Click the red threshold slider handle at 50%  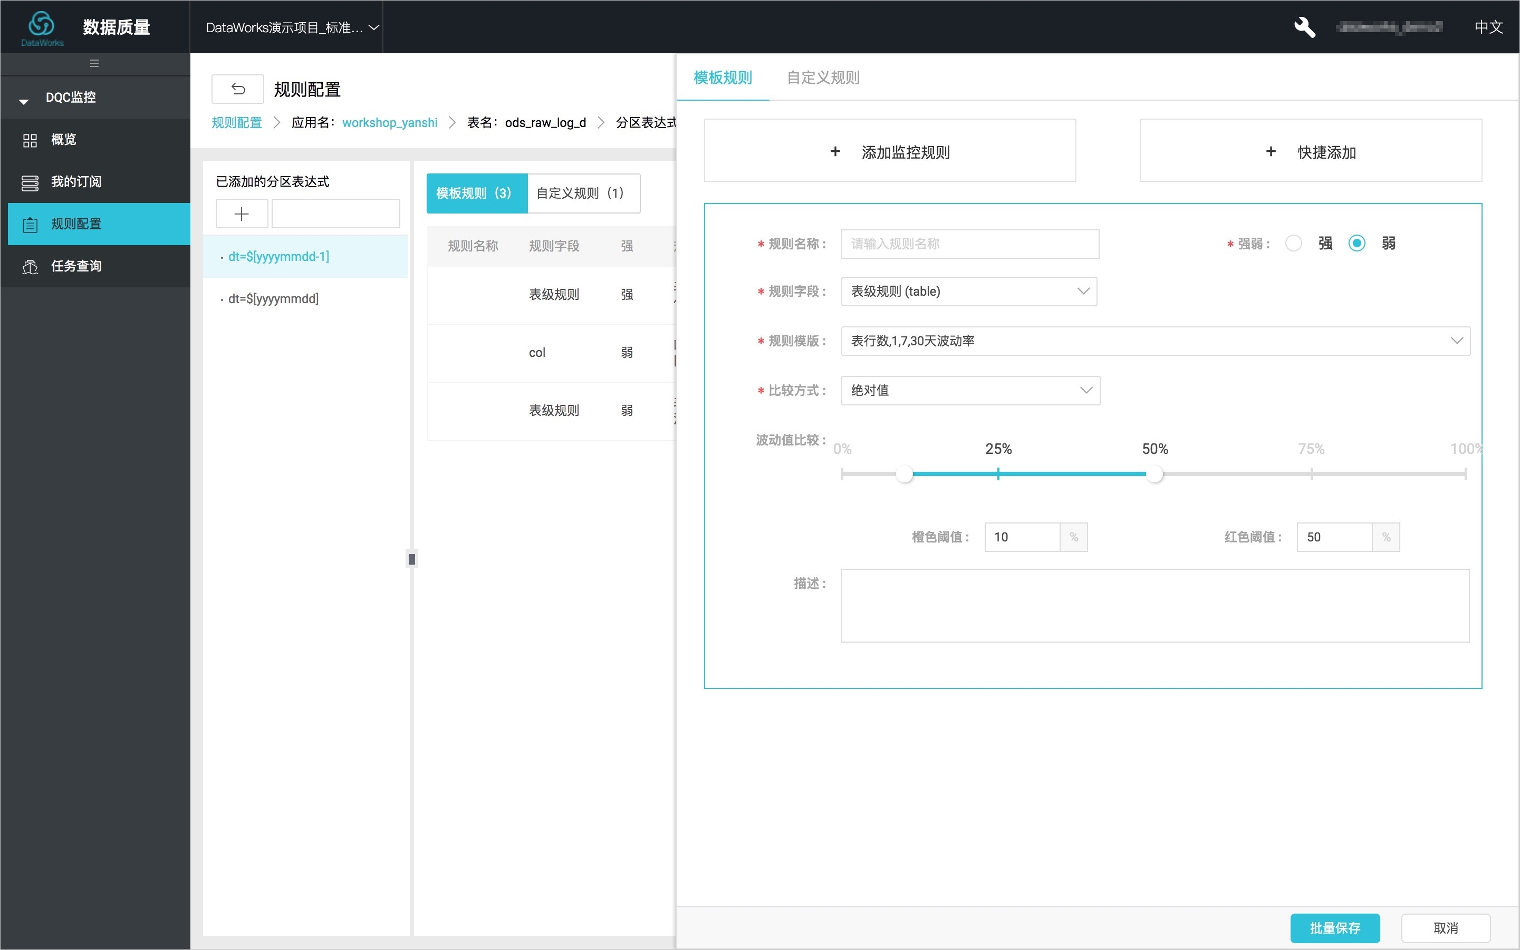coord(1154,474)
